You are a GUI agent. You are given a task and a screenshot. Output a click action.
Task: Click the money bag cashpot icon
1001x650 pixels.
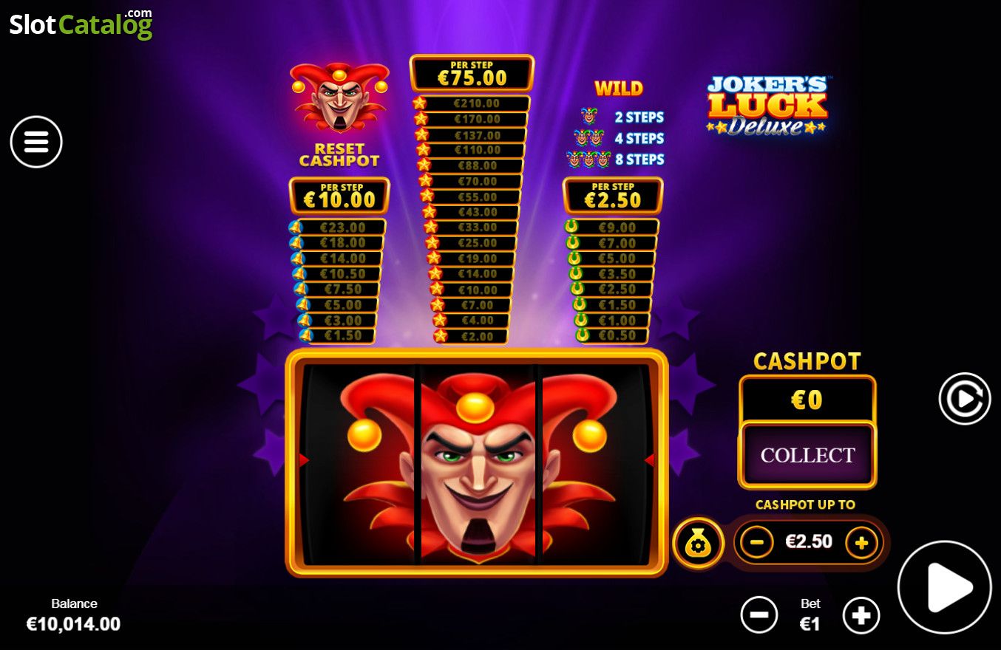[x=698, y=544]
